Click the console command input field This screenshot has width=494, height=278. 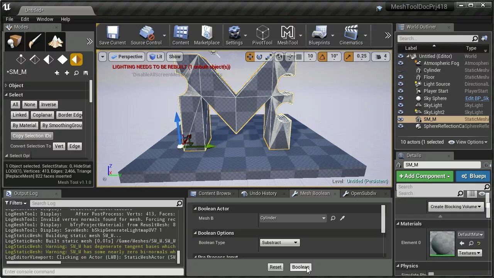(93, 272)
